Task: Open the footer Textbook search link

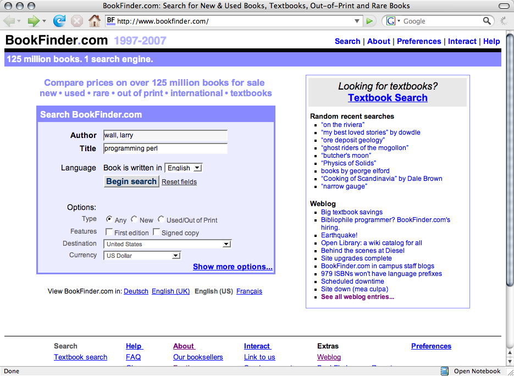Action: pos(80,357)
